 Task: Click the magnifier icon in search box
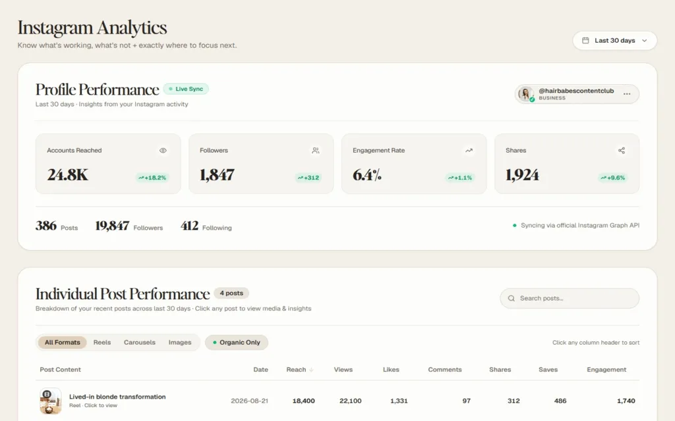(512, 298)
